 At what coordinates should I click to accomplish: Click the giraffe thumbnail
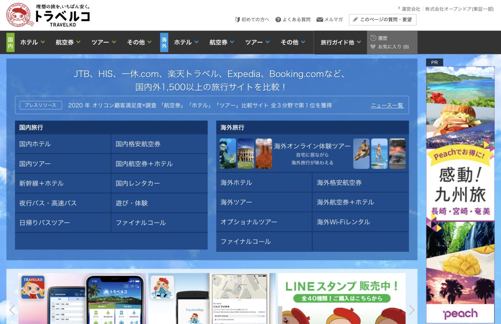[x=361, y=154]
